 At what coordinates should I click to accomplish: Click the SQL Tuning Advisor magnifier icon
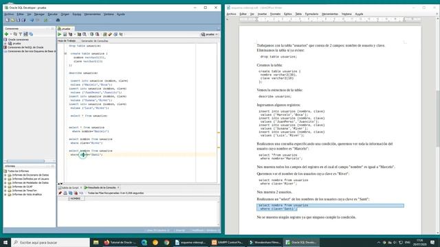point(85,34)
